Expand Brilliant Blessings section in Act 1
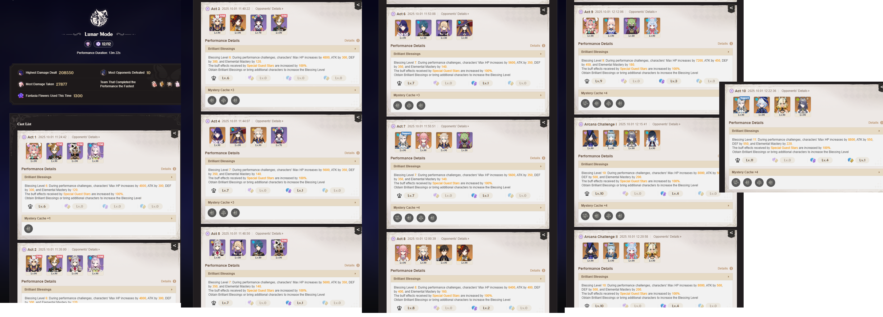The width and height of the screenshot is (883, 317). click(x=99, y=177)
